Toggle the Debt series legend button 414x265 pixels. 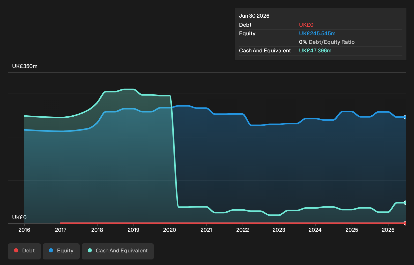(x=24, y=251)
